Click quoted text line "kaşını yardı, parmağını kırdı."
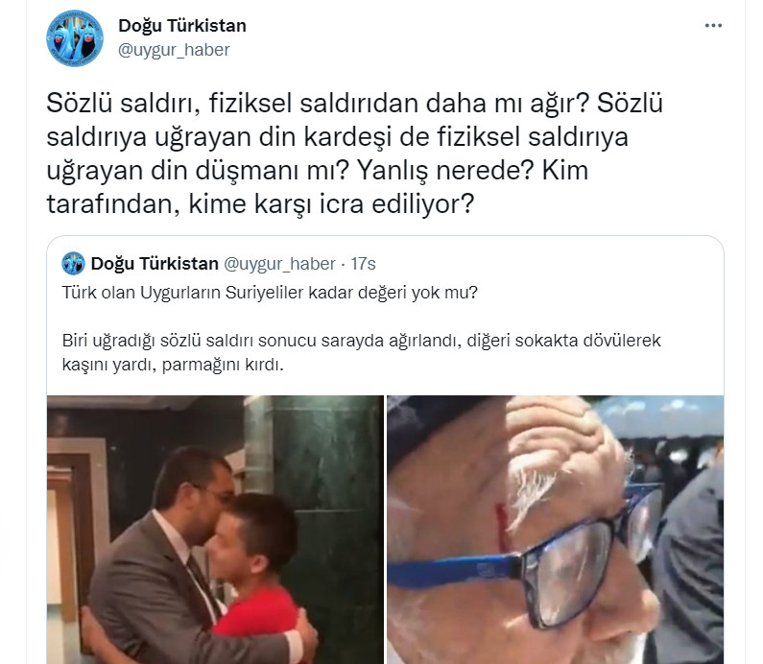Screen dimensions: 763x664 (x=173, y=364)
